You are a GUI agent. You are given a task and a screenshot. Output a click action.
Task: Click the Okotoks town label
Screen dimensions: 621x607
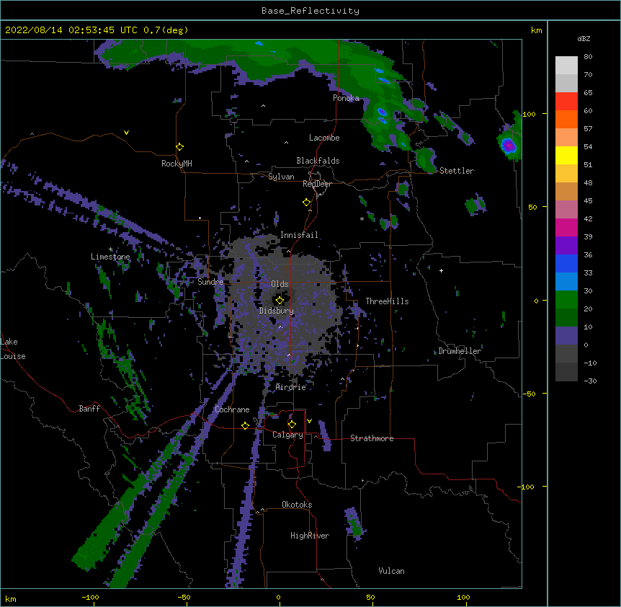[297, 505]
